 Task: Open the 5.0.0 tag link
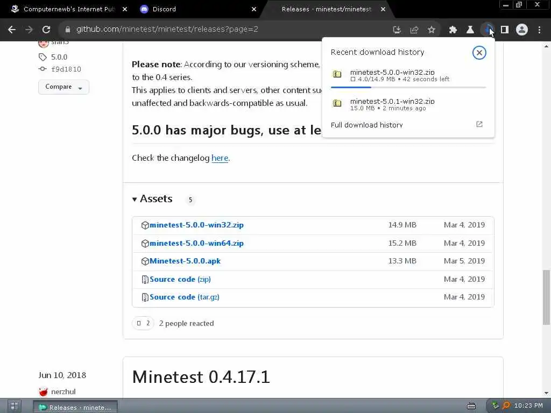(59, 57)
